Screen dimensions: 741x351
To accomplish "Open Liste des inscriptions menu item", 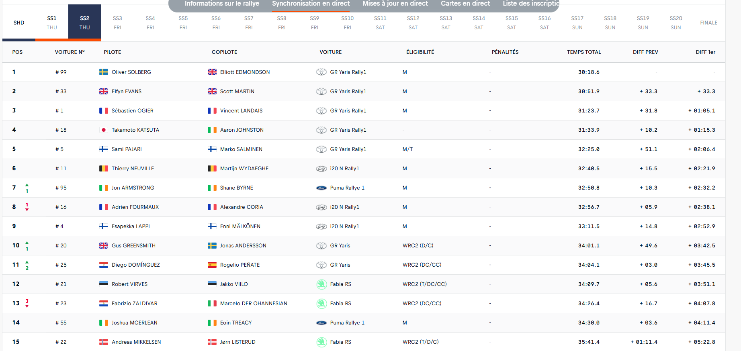I will tap(531, 4).
